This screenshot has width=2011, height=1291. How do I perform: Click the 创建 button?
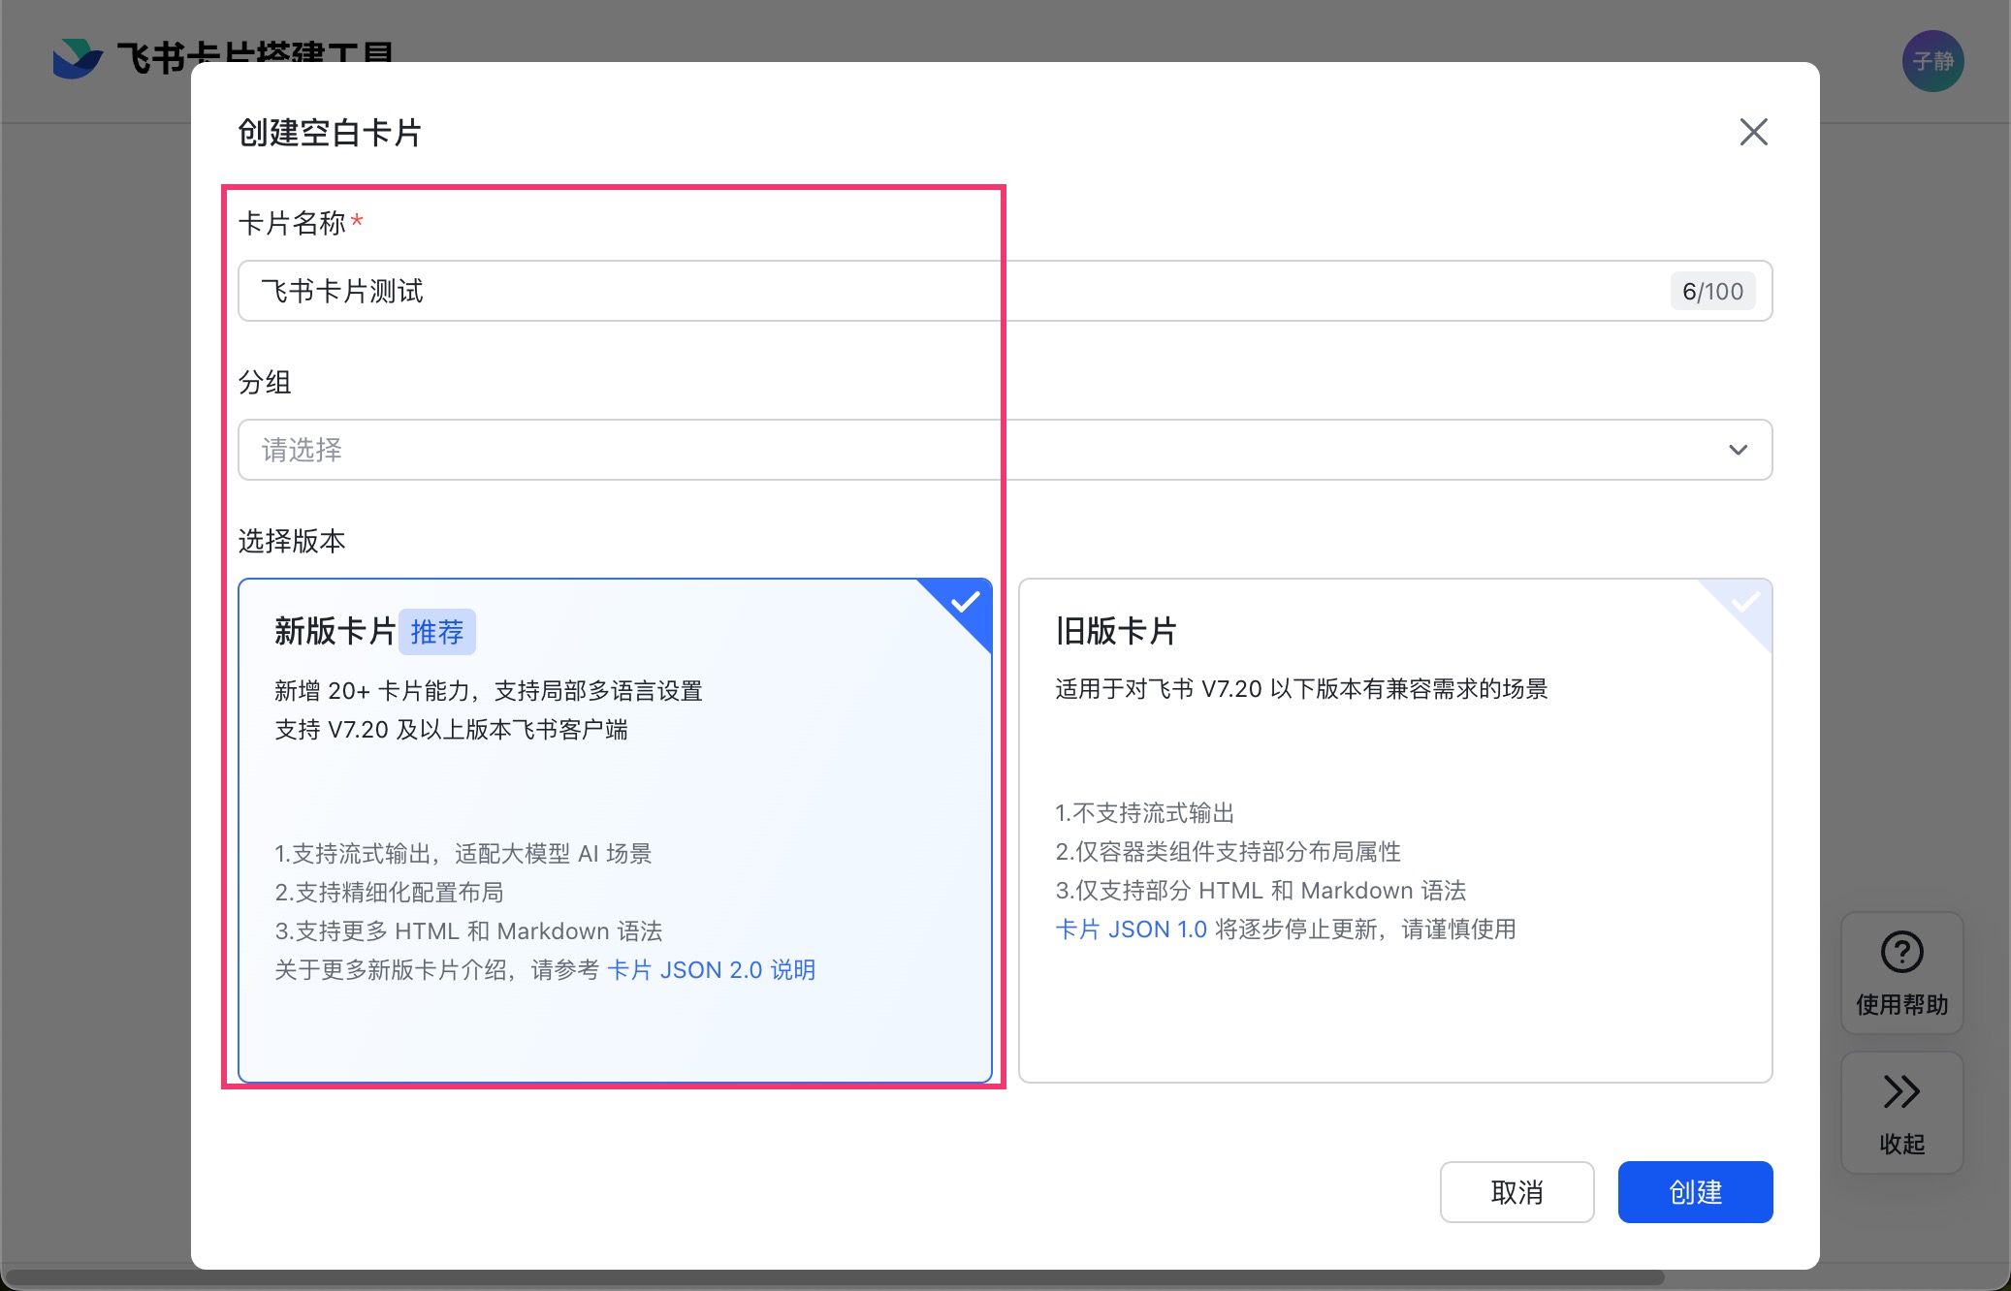1695,1192
